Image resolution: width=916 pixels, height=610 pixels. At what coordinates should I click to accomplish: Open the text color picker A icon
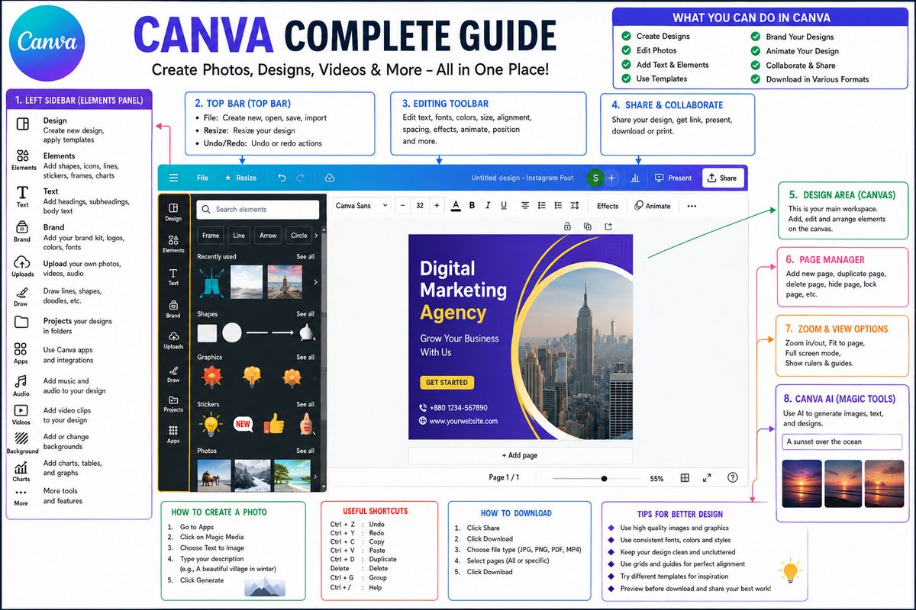point(456,206)
